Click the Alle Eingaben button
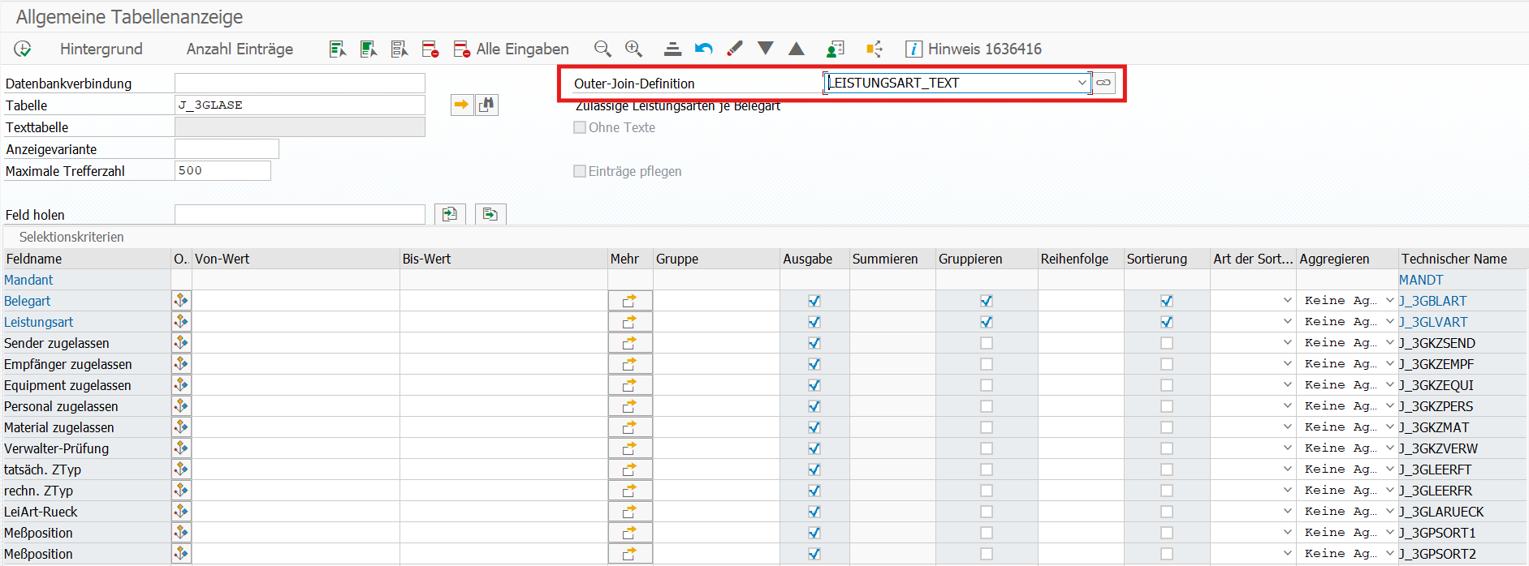Image resolution: width=1529 pixels, height=566 pixels. [x=512, y=49]
